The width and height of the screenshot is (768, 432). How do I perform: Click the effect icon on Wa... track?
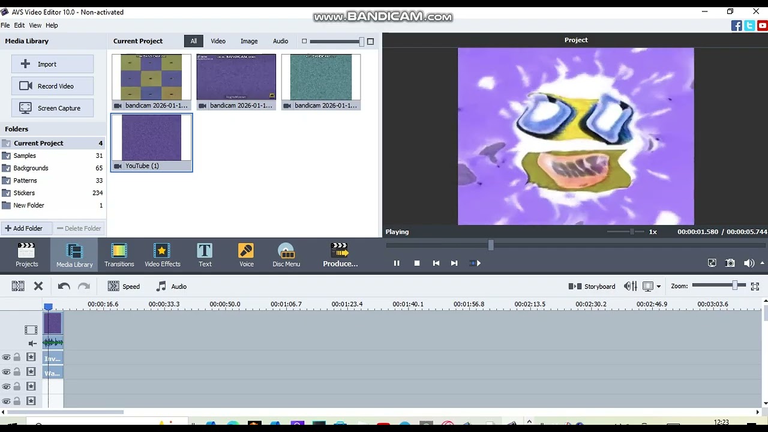(31, 372)
